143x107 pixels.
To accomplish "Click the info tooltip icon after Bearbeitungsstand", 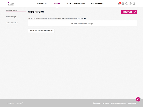I will pyautogui.click(x=85, y=18).
